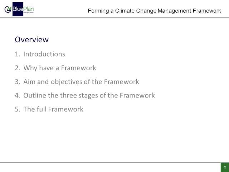Screen dimensions: 229x172
Task: Click the small tagline under the BluePlan logo
Action: [29, 13]
